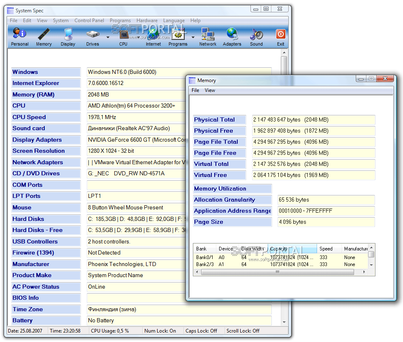Open the File menu in System Spec
Image resolution: width=403 pixels, height=342 pixels.
click(x=14, y=21)
